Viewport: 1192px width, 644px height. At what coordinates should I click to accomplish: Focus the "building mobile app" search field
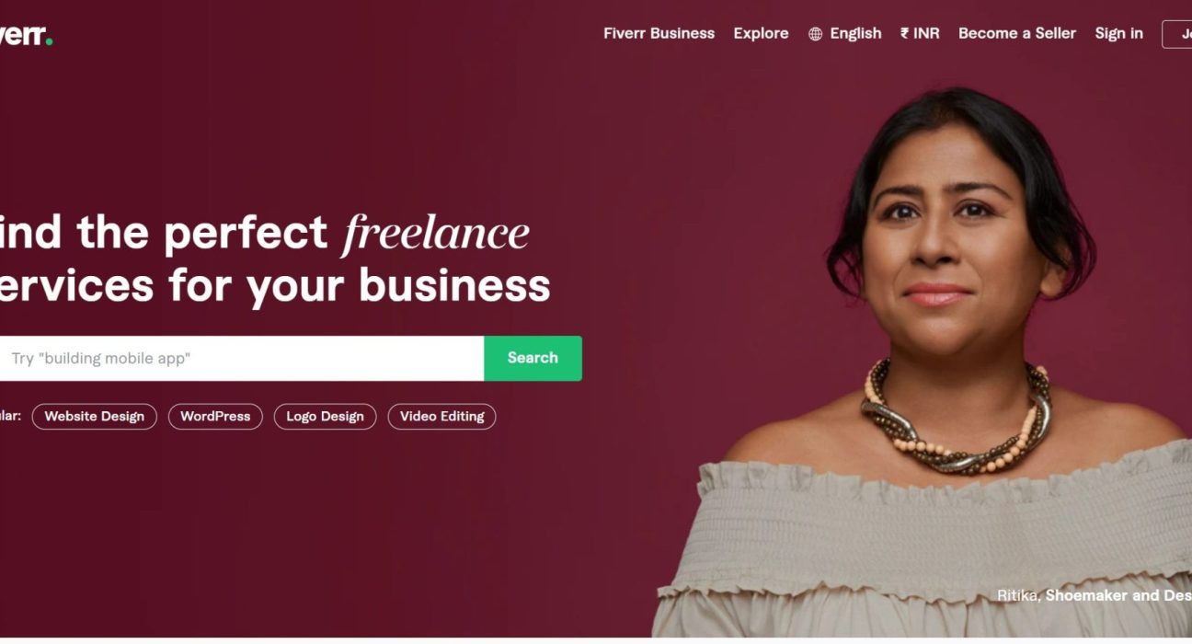point(242,358)
